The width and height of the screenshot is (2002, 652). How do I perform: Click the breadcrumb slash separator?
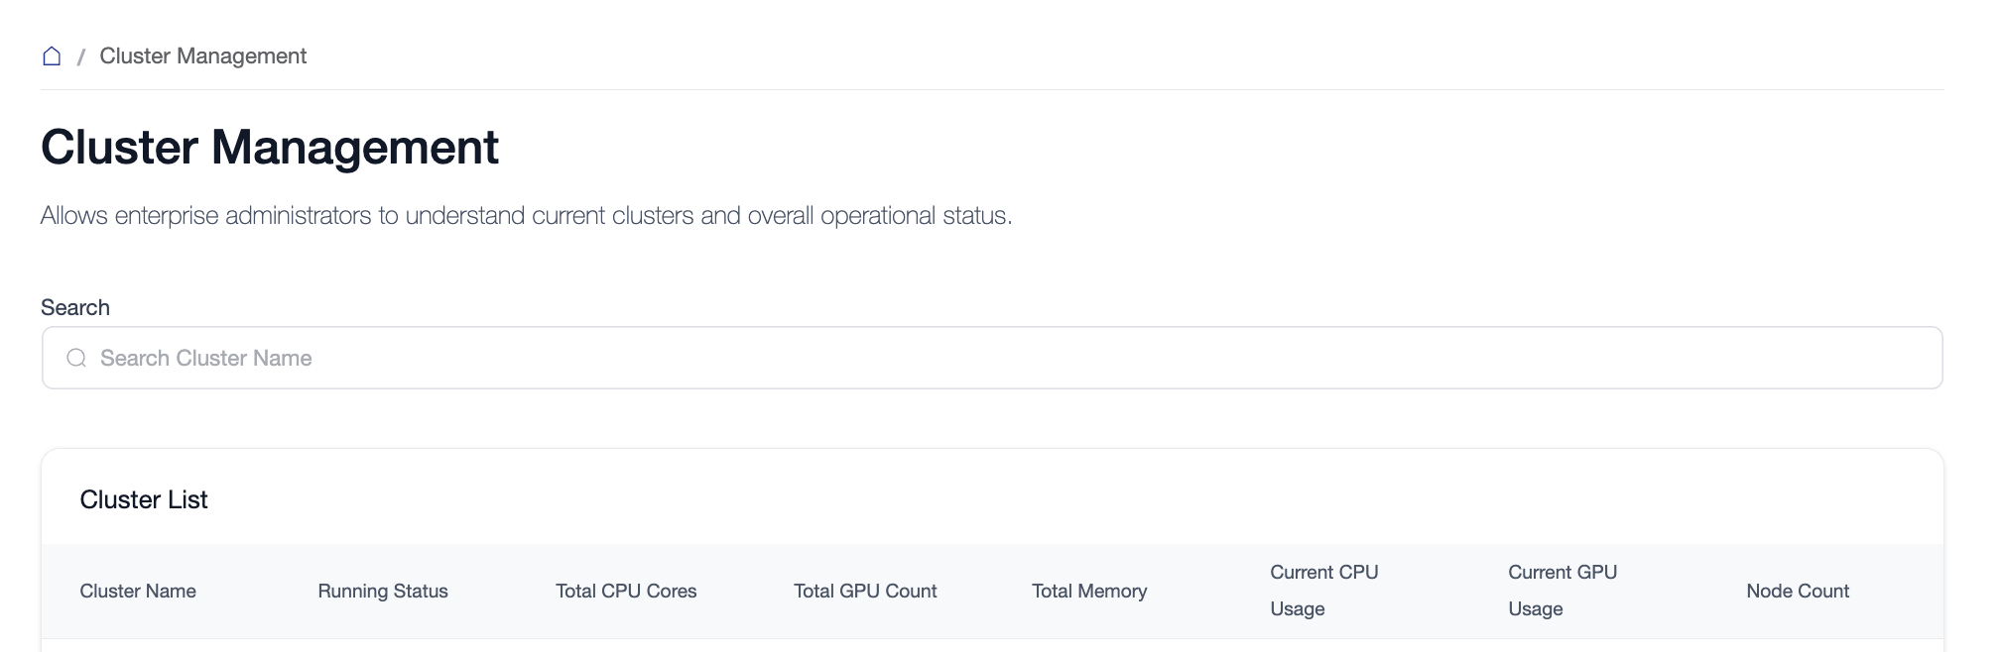pos(80,57)
